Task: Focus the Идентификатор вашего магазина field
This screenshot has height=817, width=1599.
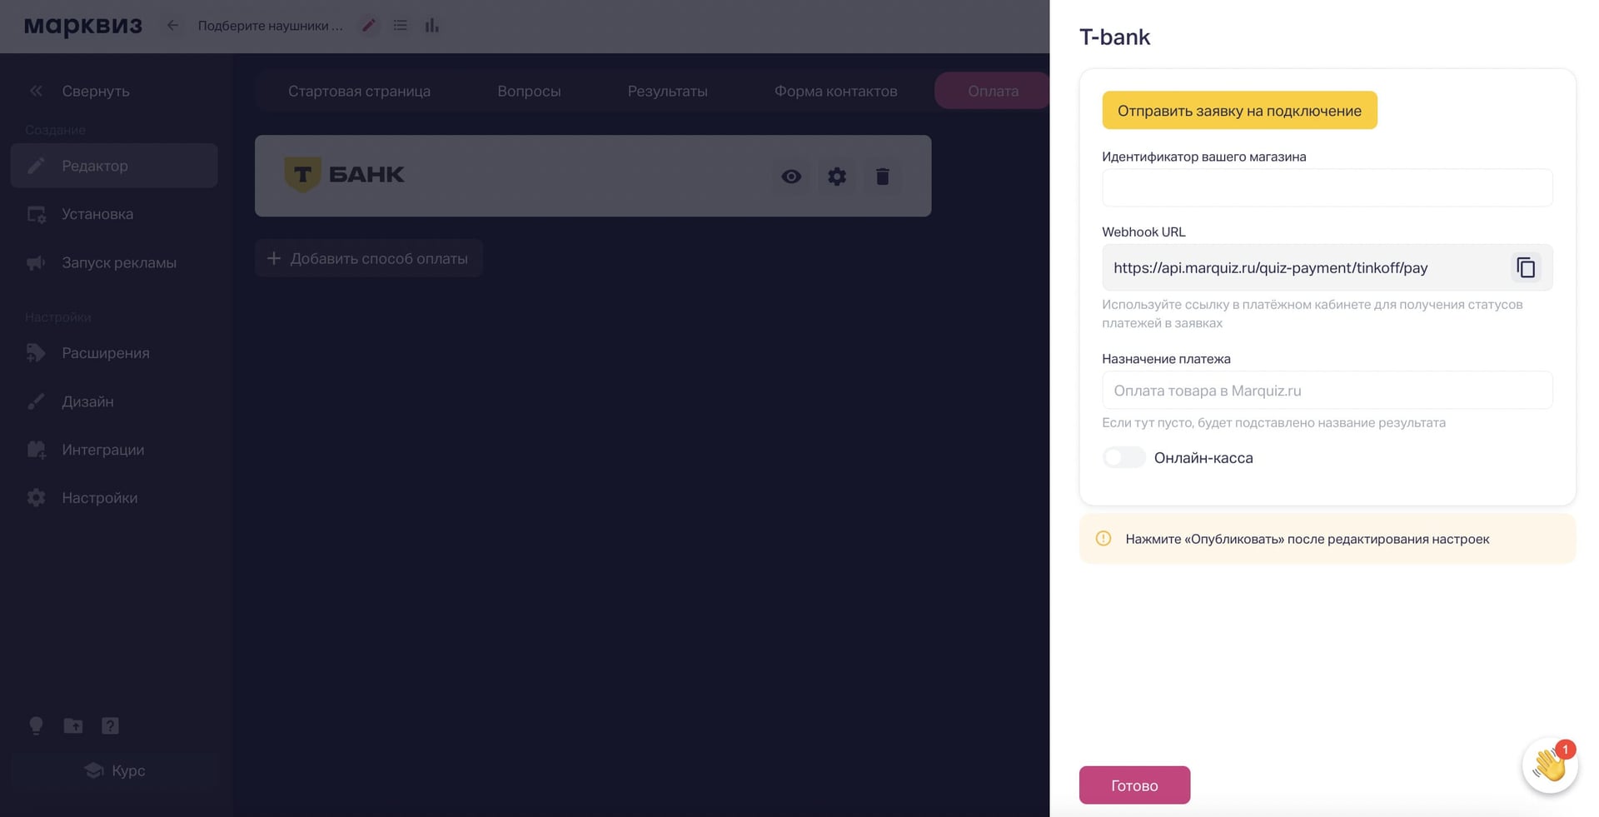Action: (x=1327, y=187)
